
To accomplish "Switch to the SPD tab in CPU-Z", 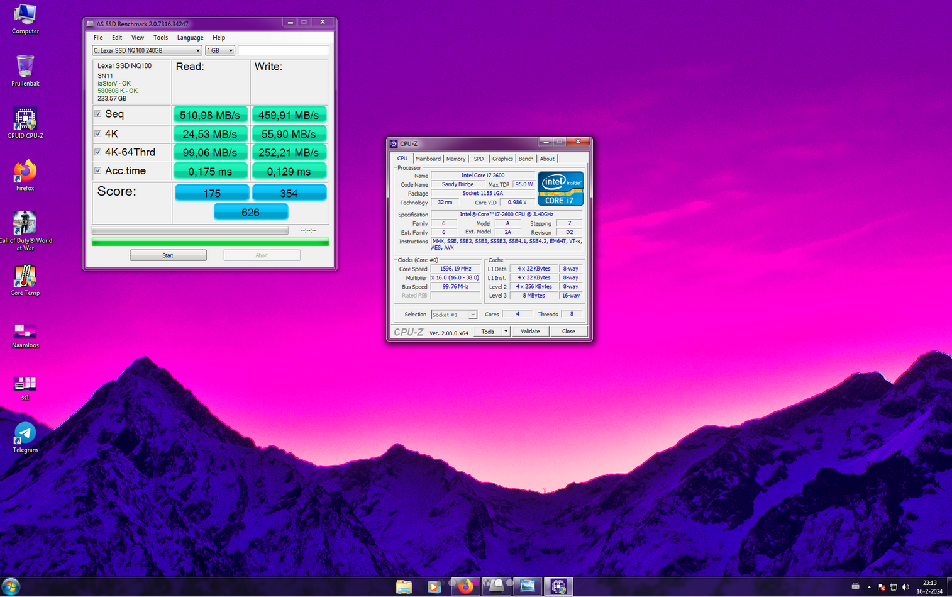I will [x=479, y=159].
